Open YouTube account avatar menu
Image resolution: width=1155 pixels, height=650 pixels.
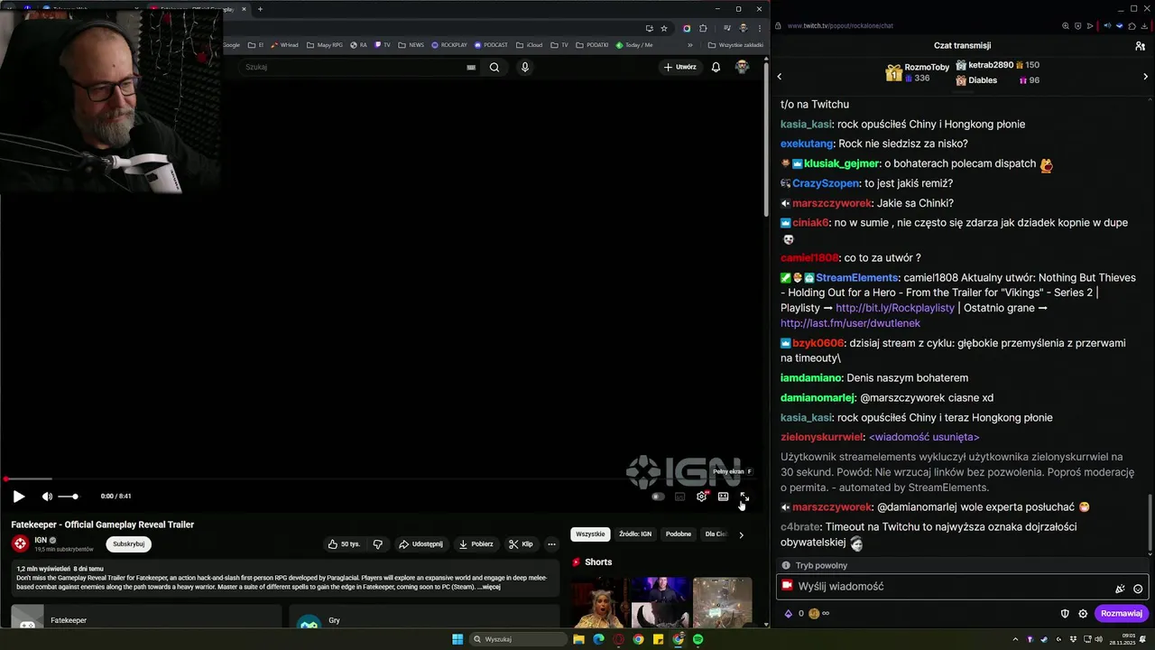click(x=742, y=67)
